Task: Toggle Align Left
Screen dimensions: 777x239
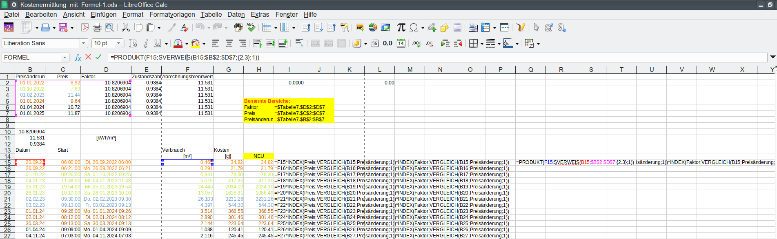Action: [216, 43]
